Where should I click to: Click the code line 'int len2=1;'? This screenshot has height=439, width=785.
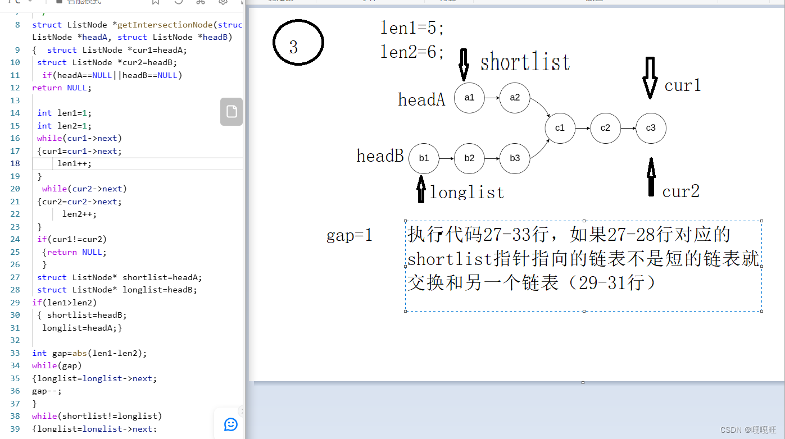pyautogui.click(x=64, y=126)
